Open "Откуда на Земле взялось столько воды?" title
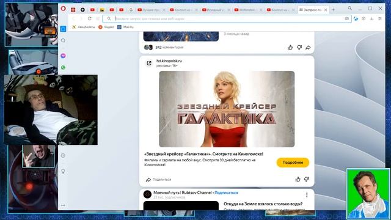This screenshot has width=391, height=220. [263, 204]
